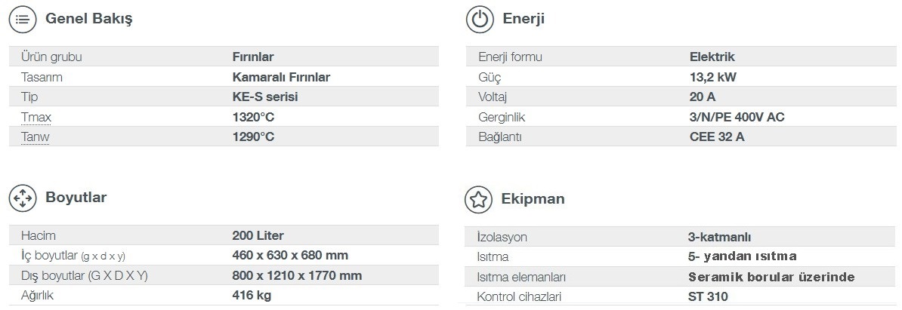Click the 800 x 1210 x 1770 mm value
This screenshot has height=310, width=902.
pyautogui.click(x=298, y=275)
